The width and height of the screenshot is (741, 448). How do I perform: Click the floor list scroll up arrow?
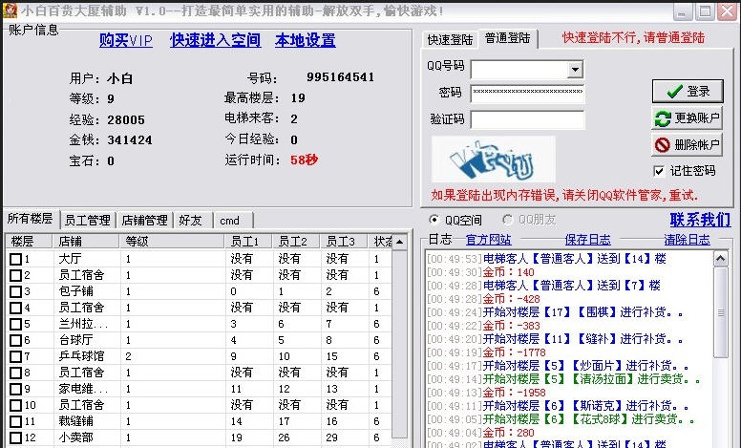click(400, 242)
